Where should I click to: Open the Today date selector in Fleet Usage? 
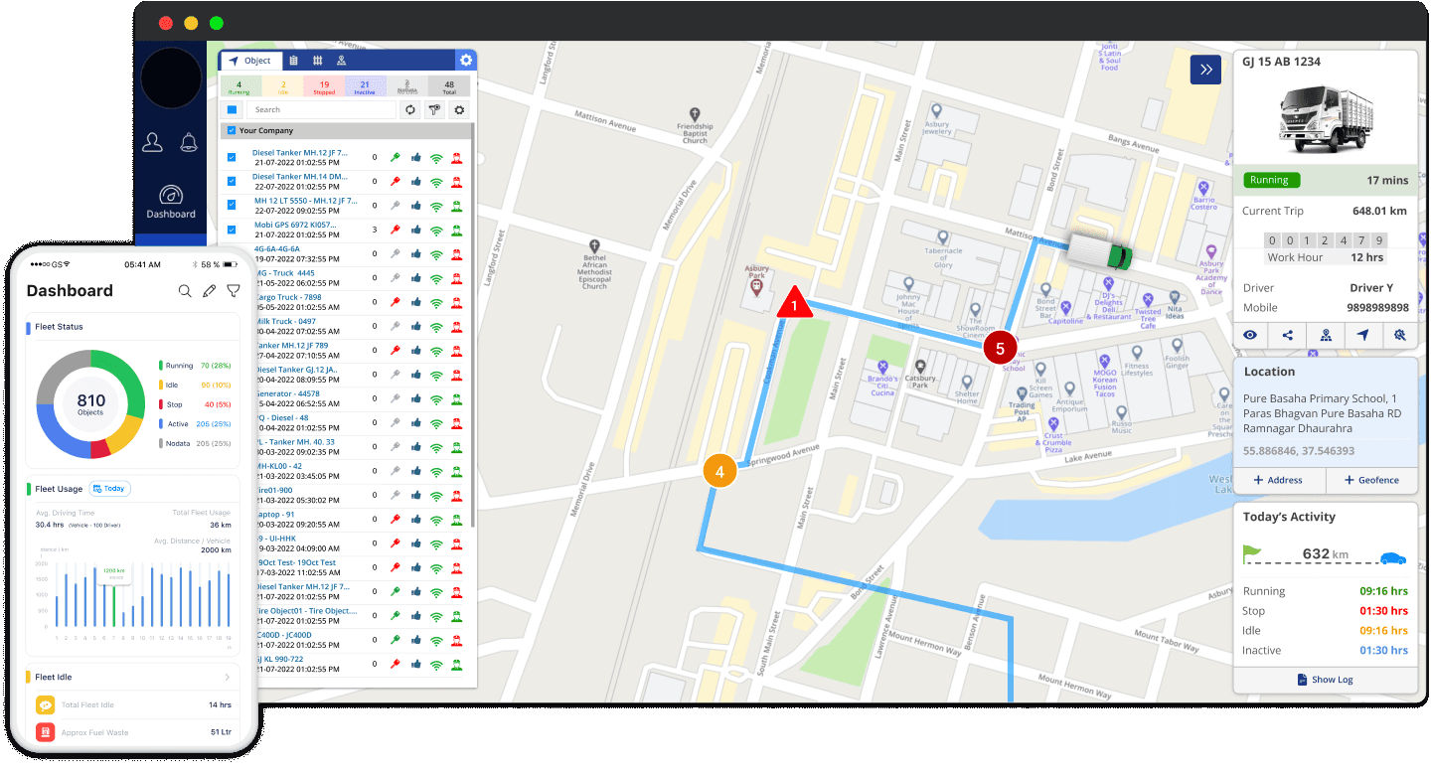tap(109, 488)
